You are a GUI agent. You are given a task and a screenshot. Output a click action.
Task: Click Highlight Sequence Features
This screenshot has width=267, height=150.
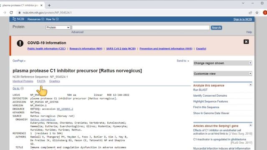pyautogui.click(x=210, y=101)
